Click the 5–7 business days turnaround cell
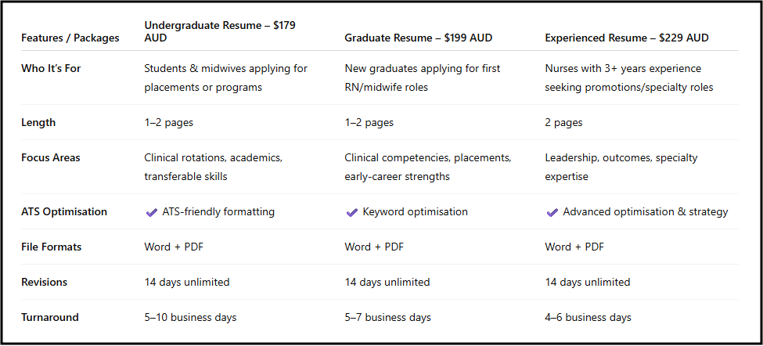 click(x=388, y=318)
